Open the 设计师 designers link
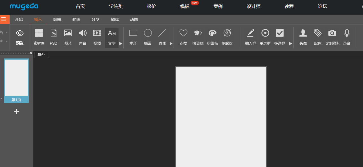363x167 pixels. tap(254, 6)
